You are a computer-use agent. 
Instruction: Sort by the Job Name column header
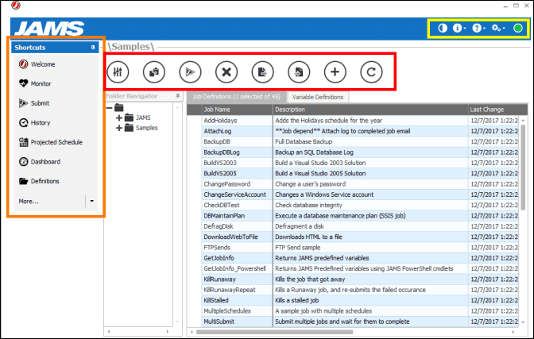[237, 110]
